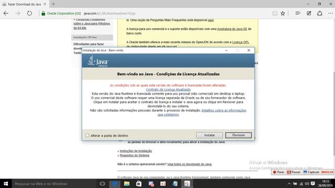The width and height of the screenshot is (335, 188).
Task: Click the Instalar button in Java installer
Action: point(209,135)
